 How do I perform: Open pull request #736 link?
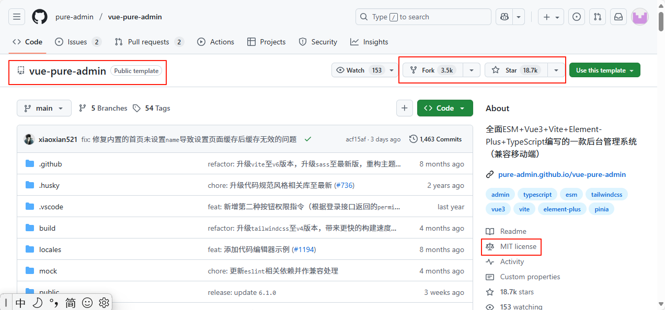(344, 185)
